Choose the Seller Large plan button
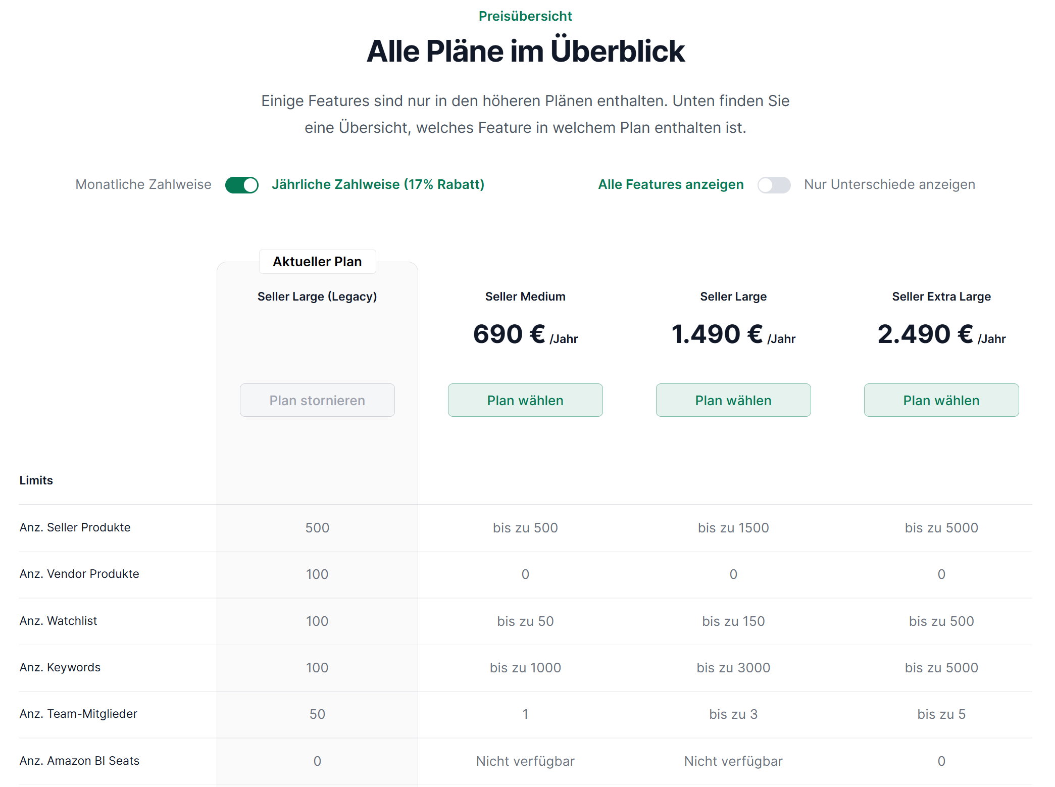1055x787 pixels. [x=733, y=400]
